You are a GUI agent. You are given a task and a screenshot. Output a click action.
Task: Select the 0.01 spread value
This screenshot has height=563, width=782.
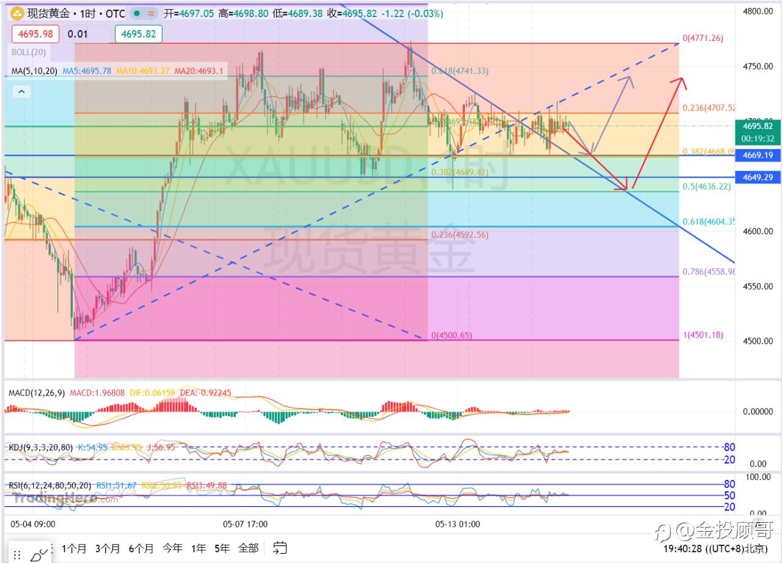click(x=78, y=34)
